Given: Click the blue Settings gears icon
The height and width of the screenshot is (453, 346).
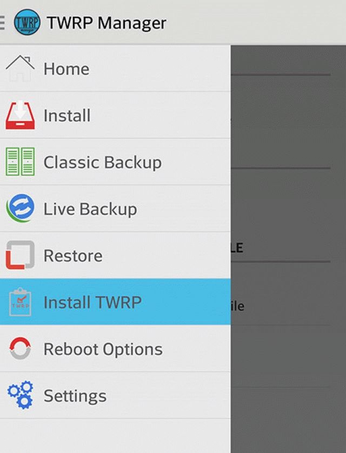Looking at the screenshot, I should pos(20,395).
